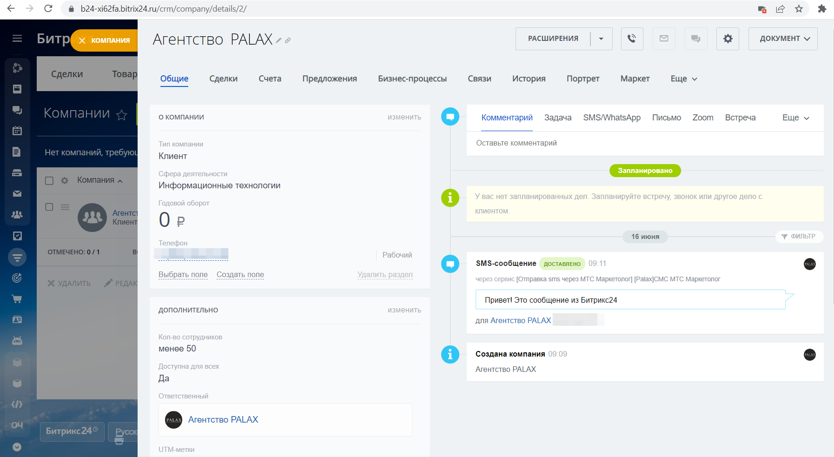
Task: Expand Еще in the top tab bar
Action: [x=683, y=79]
